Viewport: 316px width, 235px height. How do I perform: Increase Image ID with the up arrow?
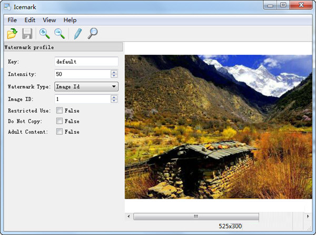114,97
